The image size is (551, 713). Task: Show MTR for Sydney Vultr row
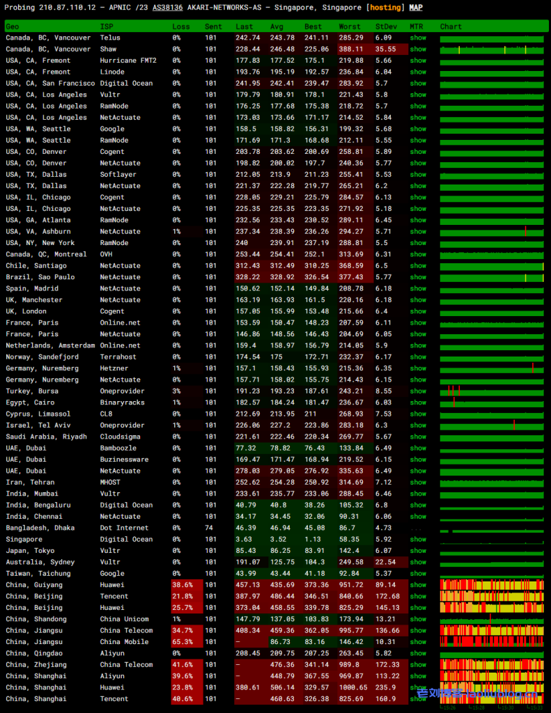(418, 562)
